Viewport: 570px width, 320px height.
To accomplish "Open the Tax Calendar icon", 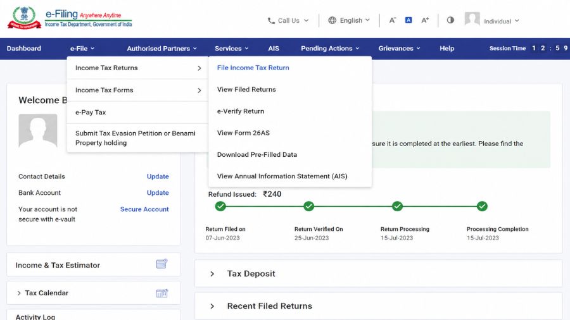I will coord(161,293).
